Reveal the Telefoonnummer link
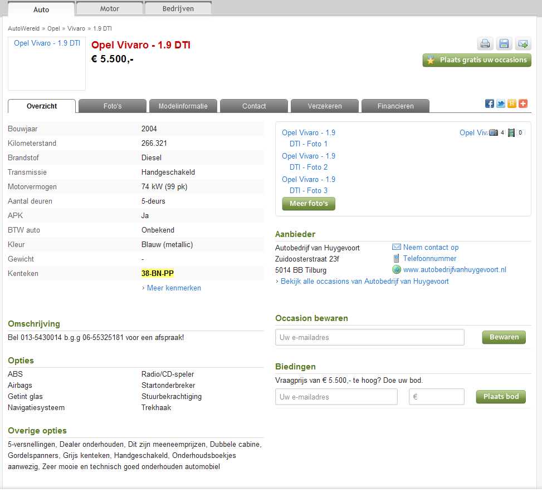The image size is (542, 493). 429,258
